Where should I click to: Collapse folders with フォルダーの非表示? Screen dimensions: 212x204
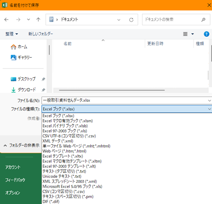coord(21,145)
